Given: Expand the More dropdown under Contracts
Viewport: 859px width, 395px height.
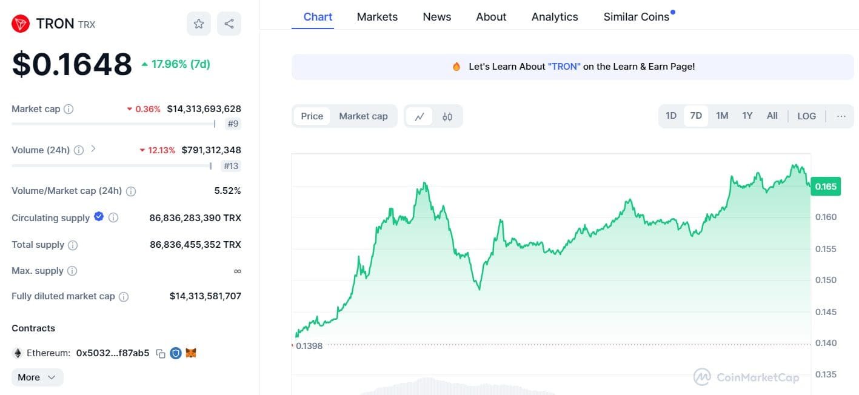Looking at the screenshot, I should pyautogui.click(x=36, y=377).
